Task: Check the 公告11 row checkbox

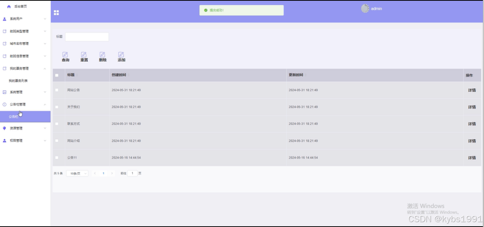Action: (57, 158)
